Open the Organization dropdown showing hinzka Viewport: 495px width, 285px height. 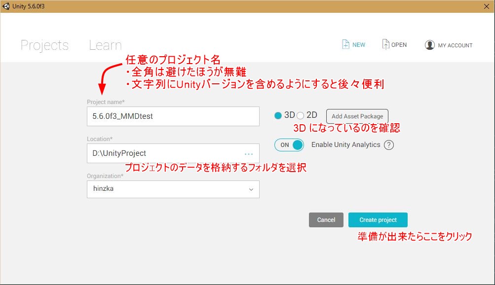pos(173,189)
